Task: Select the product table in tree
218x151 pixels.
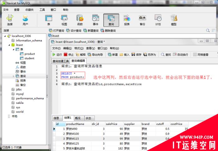Action: click(27, 54)
